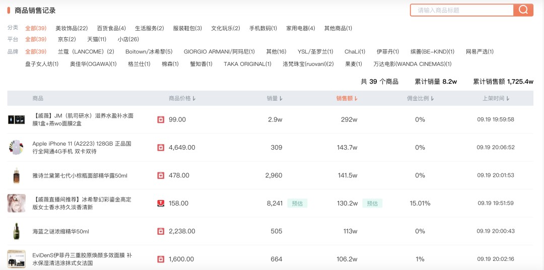This screenshot has width=544, height=270.
Task: Click platform icon beside price 1,600.00
Action: coord(161,259)
